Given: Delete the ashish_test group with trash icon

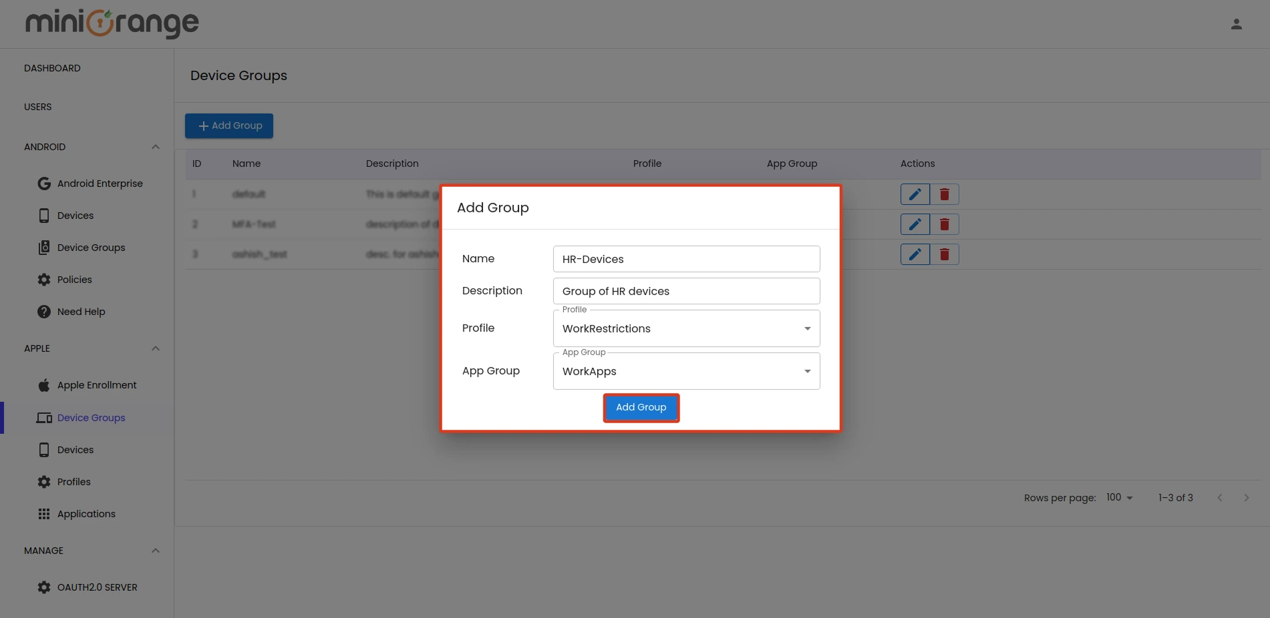Looking at the screenshot, I should coord(945,254).
